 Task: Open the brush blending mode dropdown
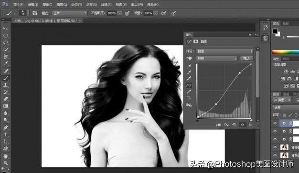click(69, 13)
